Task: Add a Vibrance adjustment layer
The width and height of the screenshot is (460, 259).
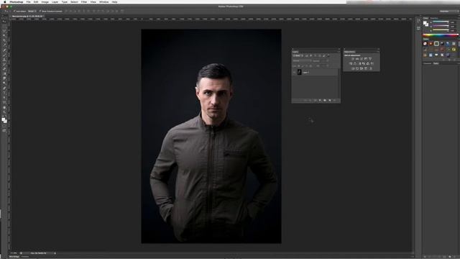Action: coord(370,59)
